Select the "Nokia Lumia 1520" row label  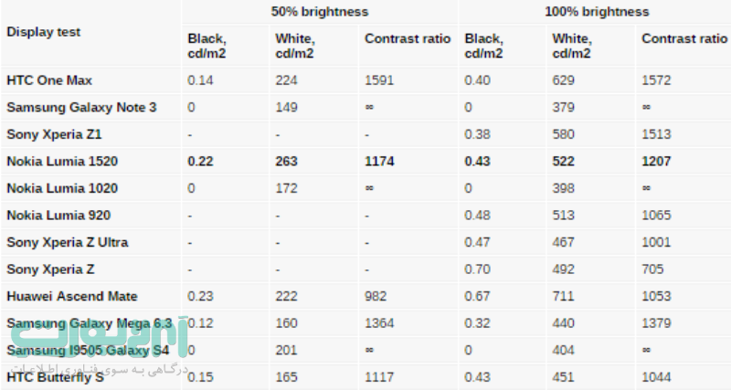coord(62,162)
